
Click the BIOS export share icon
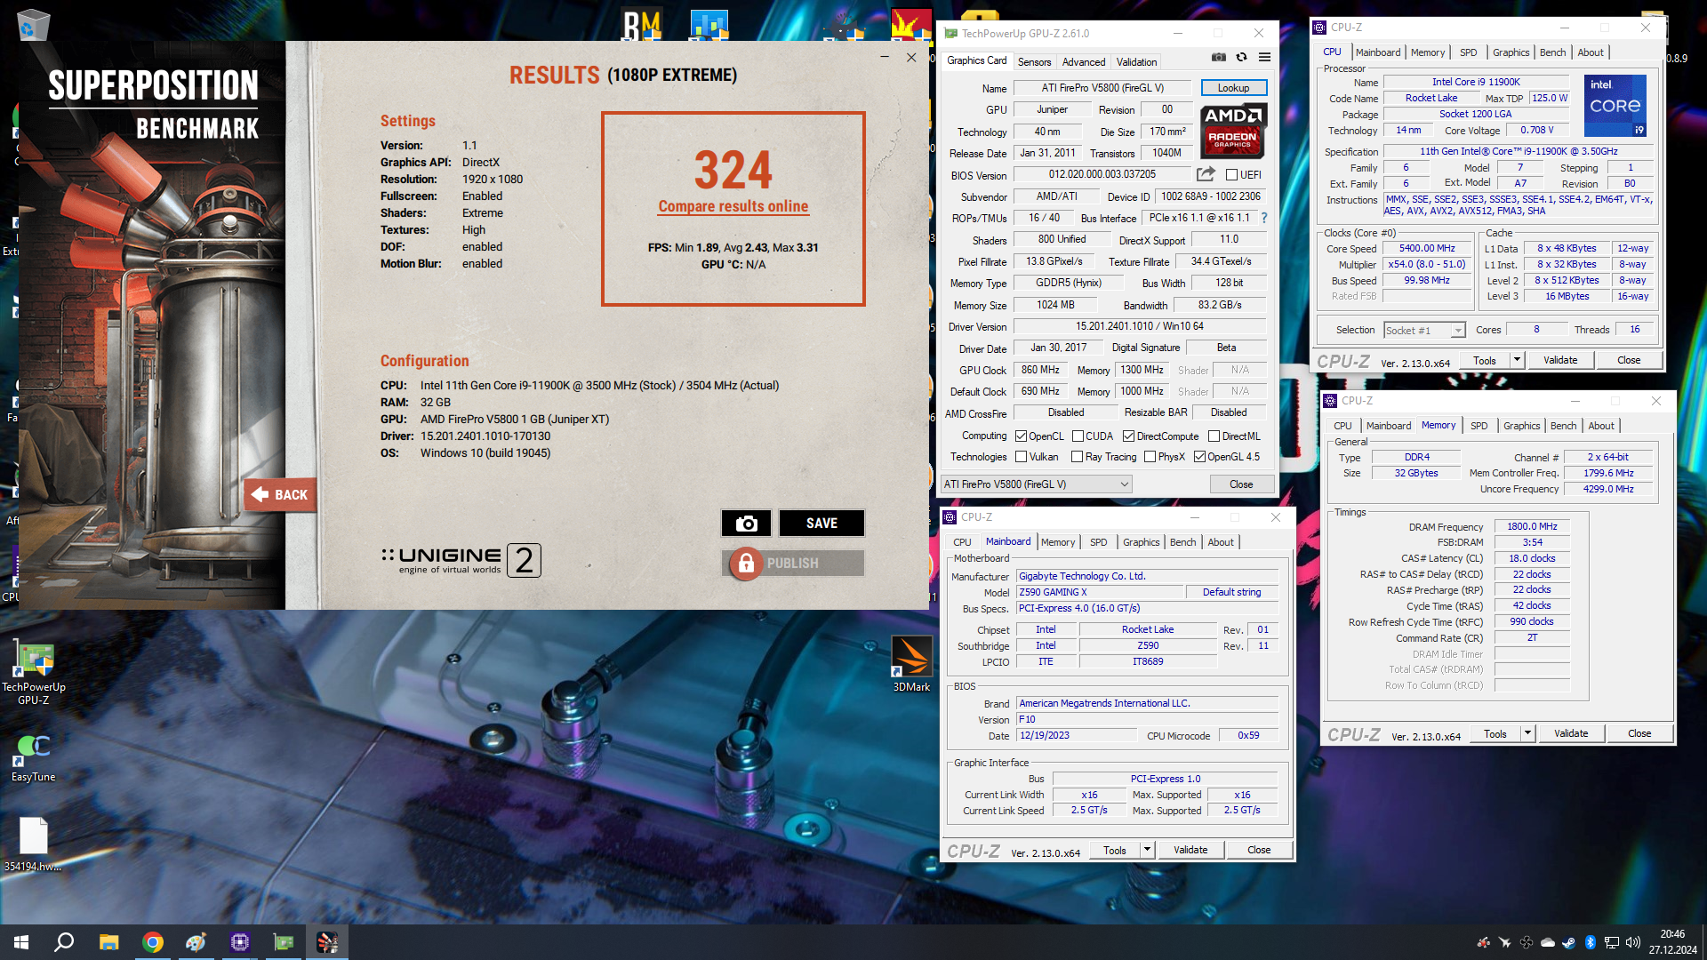tap(1206, 174)
